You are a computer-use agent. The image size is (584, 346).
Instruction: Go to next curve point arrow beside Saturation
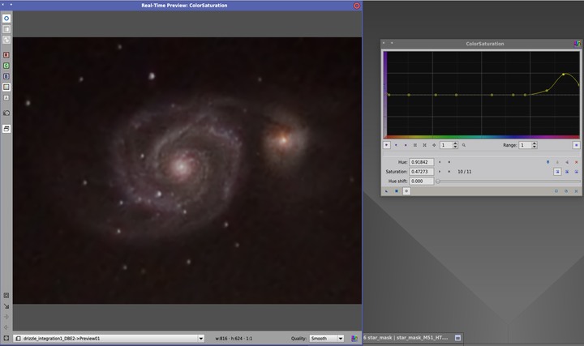click(440, 172)
